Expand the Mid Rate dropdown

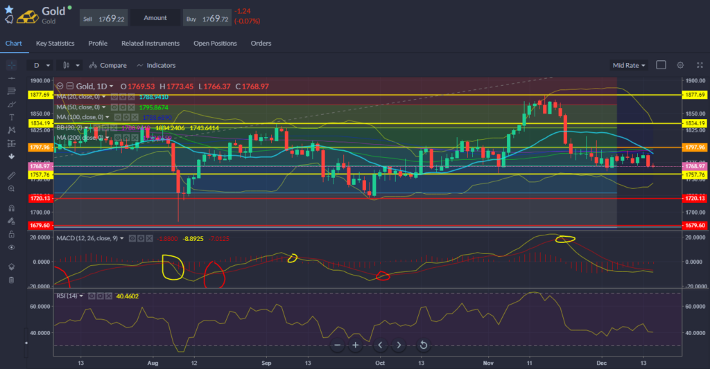629,65
